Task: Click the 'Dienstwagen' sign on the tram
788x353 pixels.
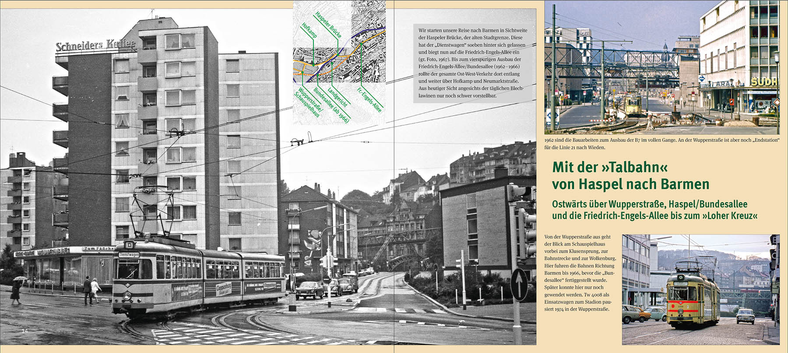Action: (129, 254)
